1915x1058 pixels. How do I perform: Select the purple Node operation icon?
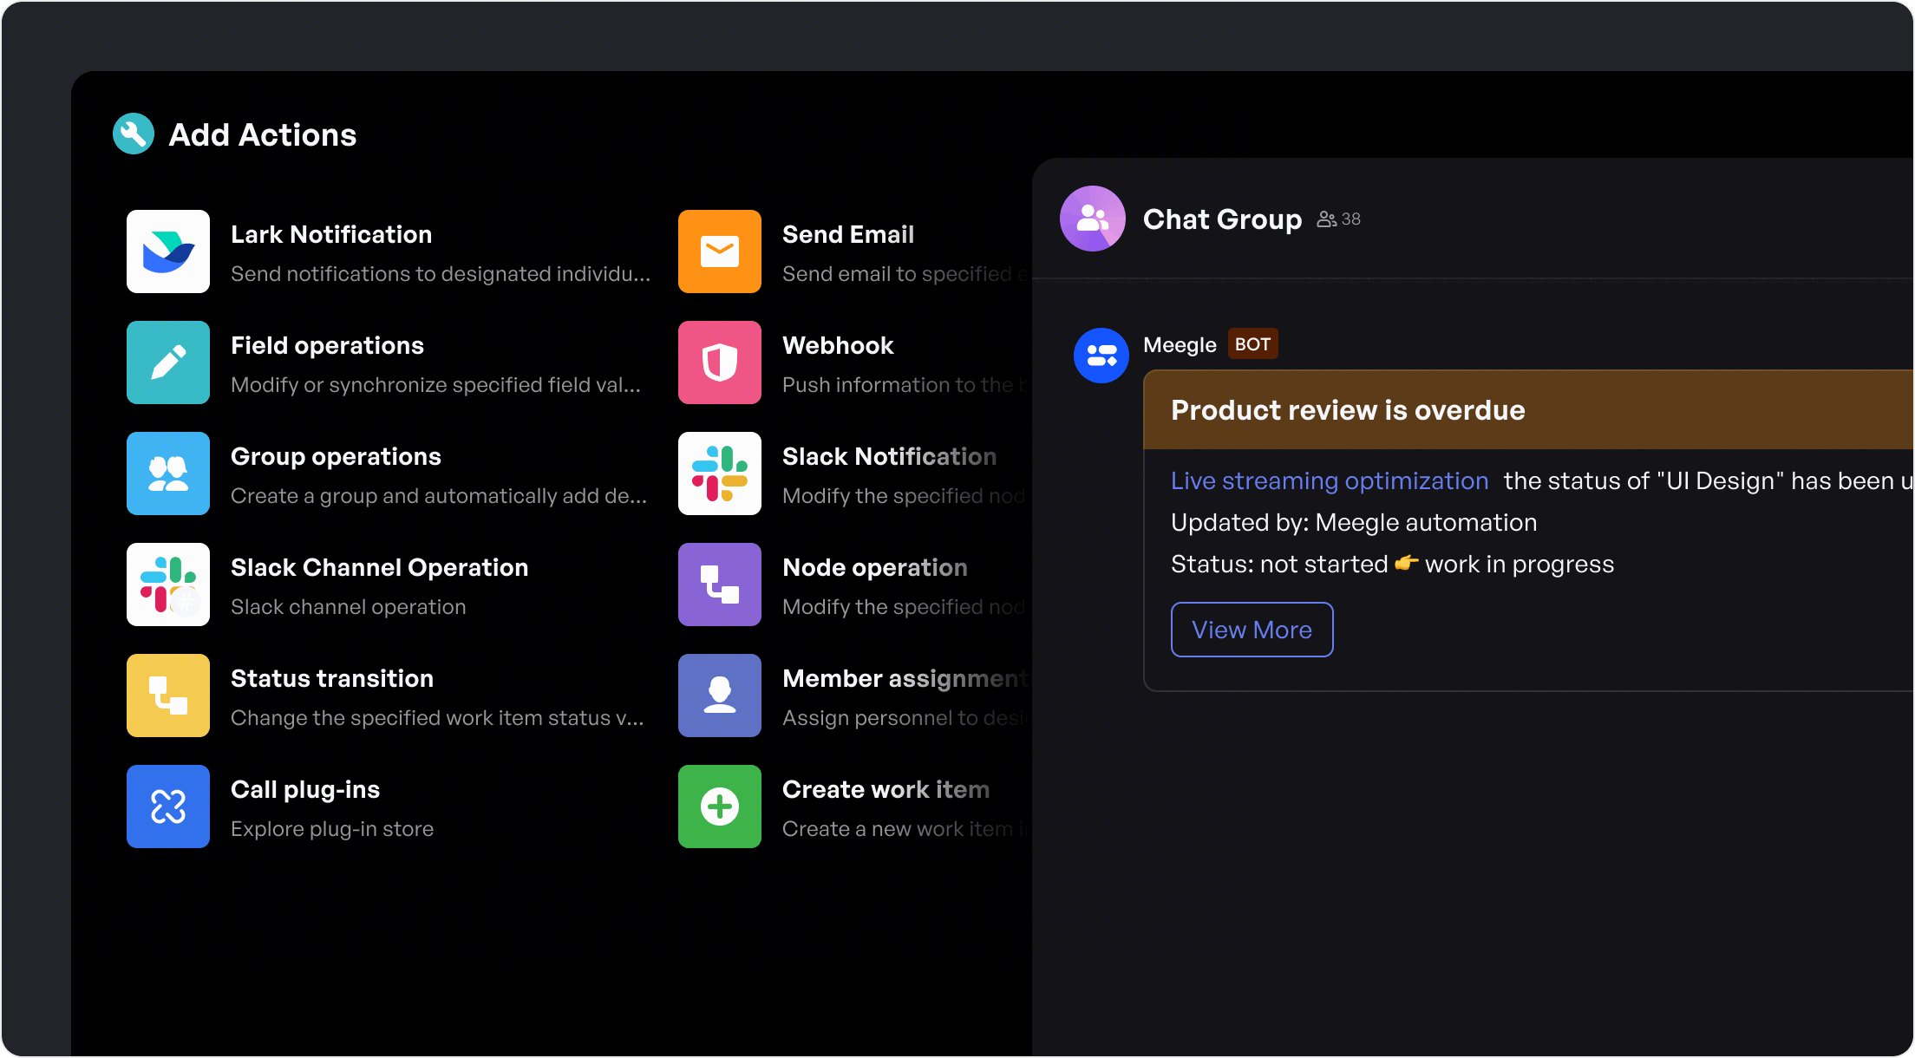pyautogui.click(x=720, y=585)
